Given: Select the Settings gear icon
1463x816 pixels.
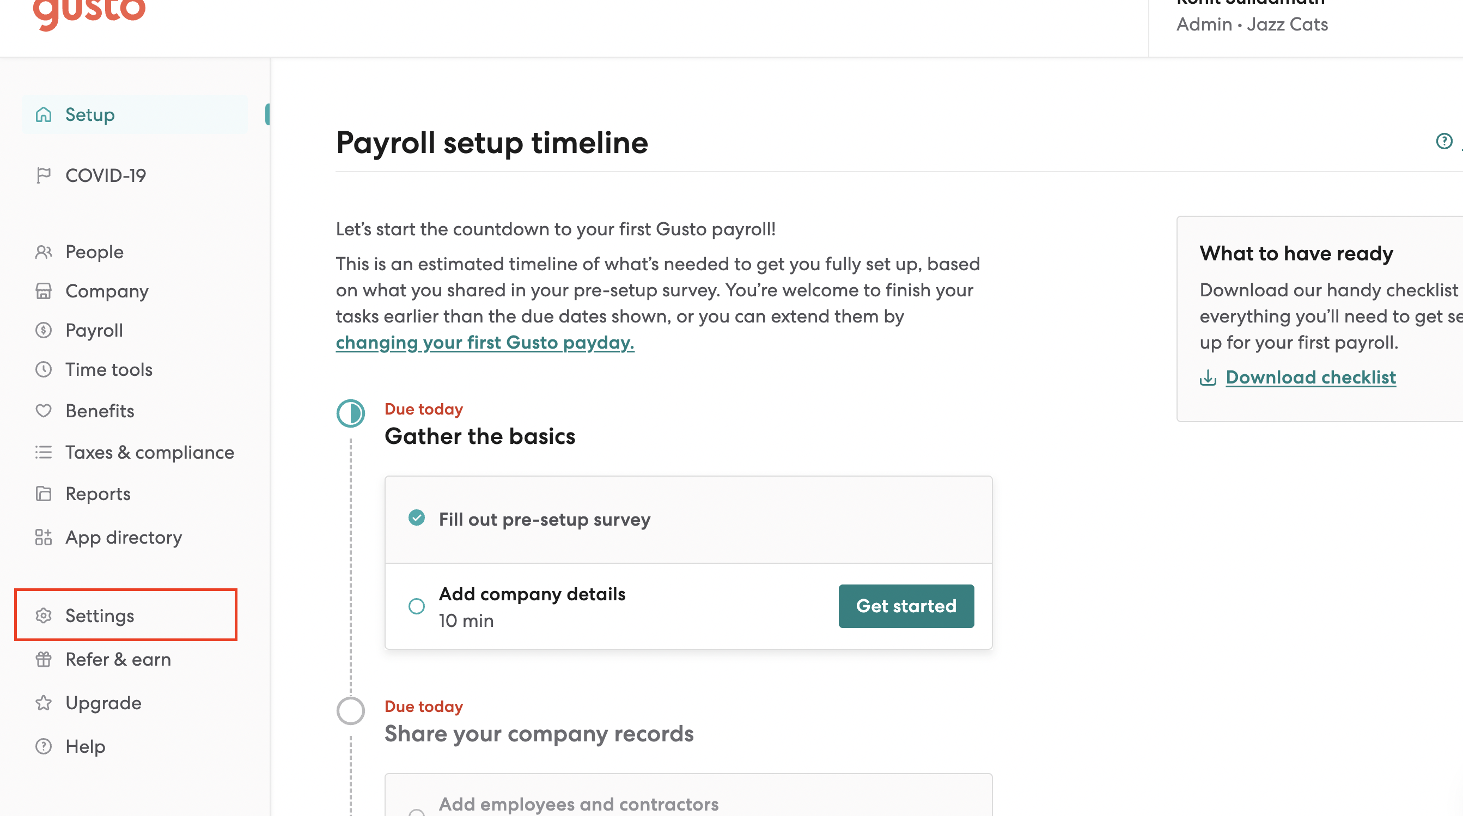Looking at the screenshot, I should point(44,616).
